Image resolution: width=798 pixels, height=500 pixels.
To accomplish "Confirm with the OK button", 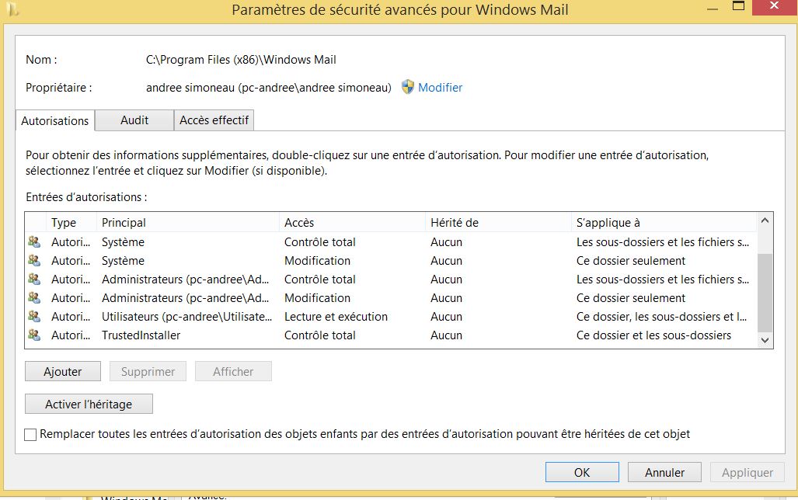I will (x=582, y=472).
